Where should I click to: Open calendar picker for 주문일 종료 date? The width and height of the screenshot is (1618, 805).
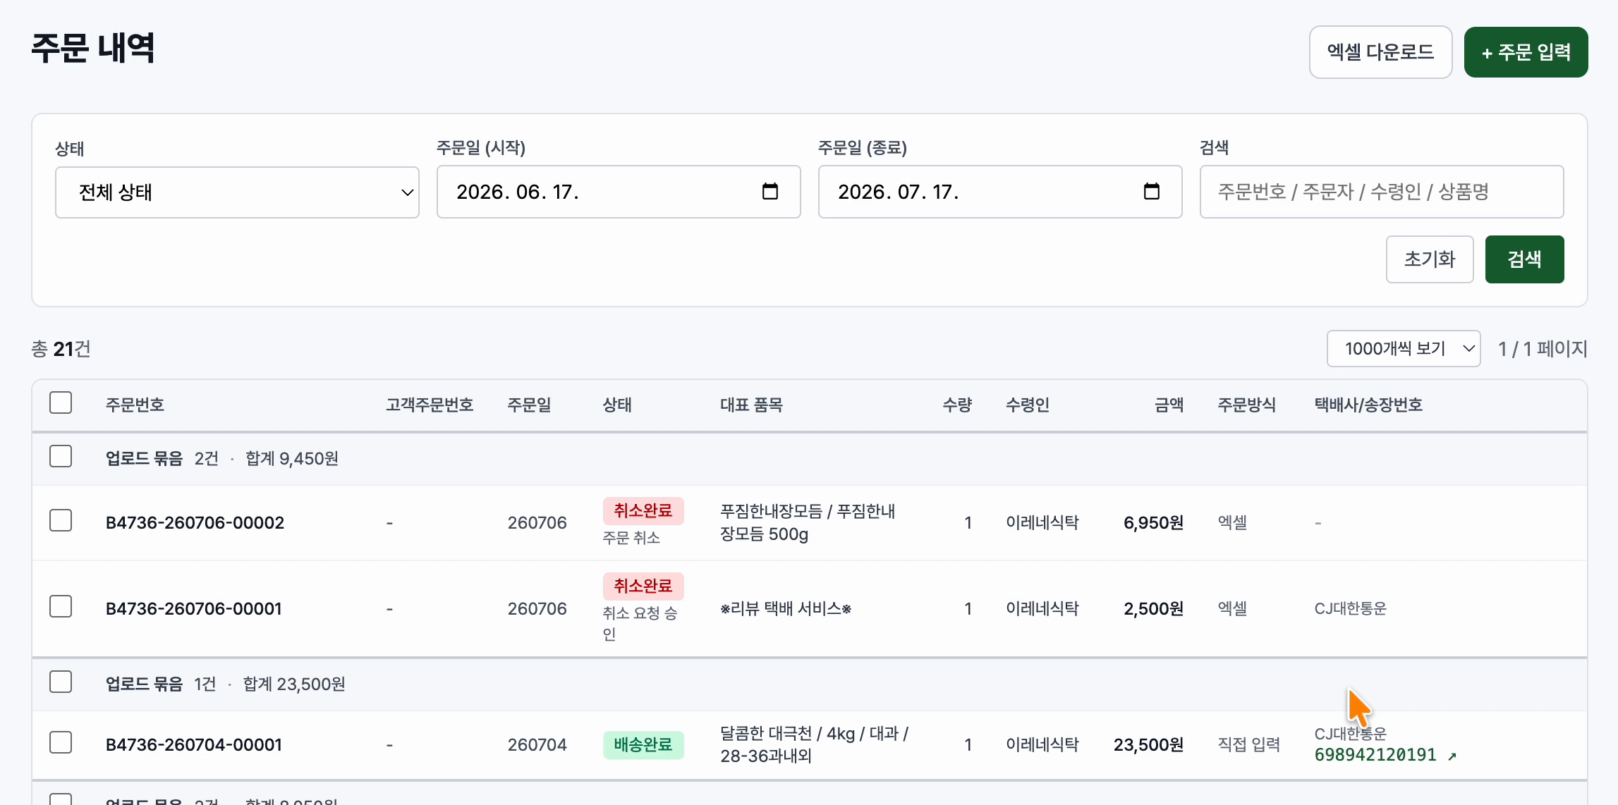(1151, 192)
